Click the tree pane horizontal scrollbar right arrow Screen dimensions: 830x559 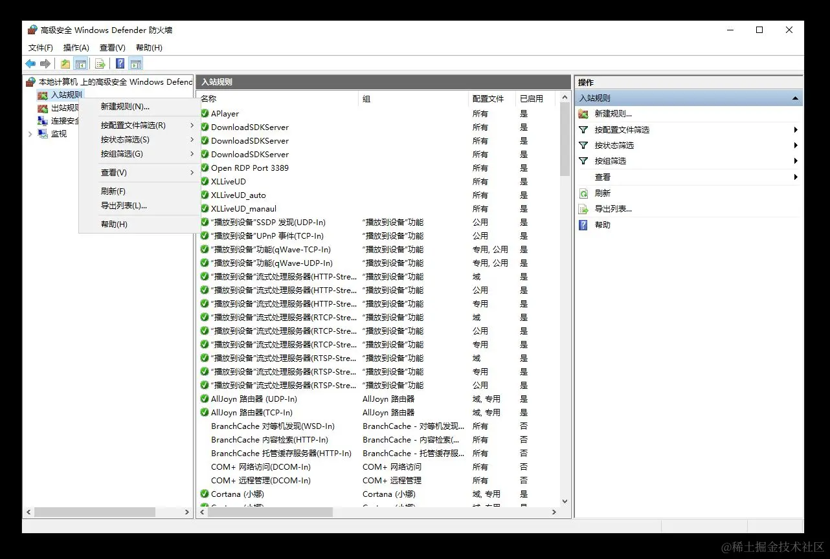point(187,512)
